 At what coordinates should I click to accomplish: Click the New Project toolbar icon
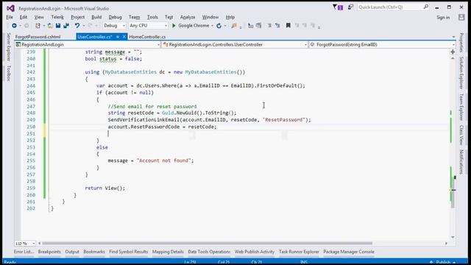click(38, 26)
